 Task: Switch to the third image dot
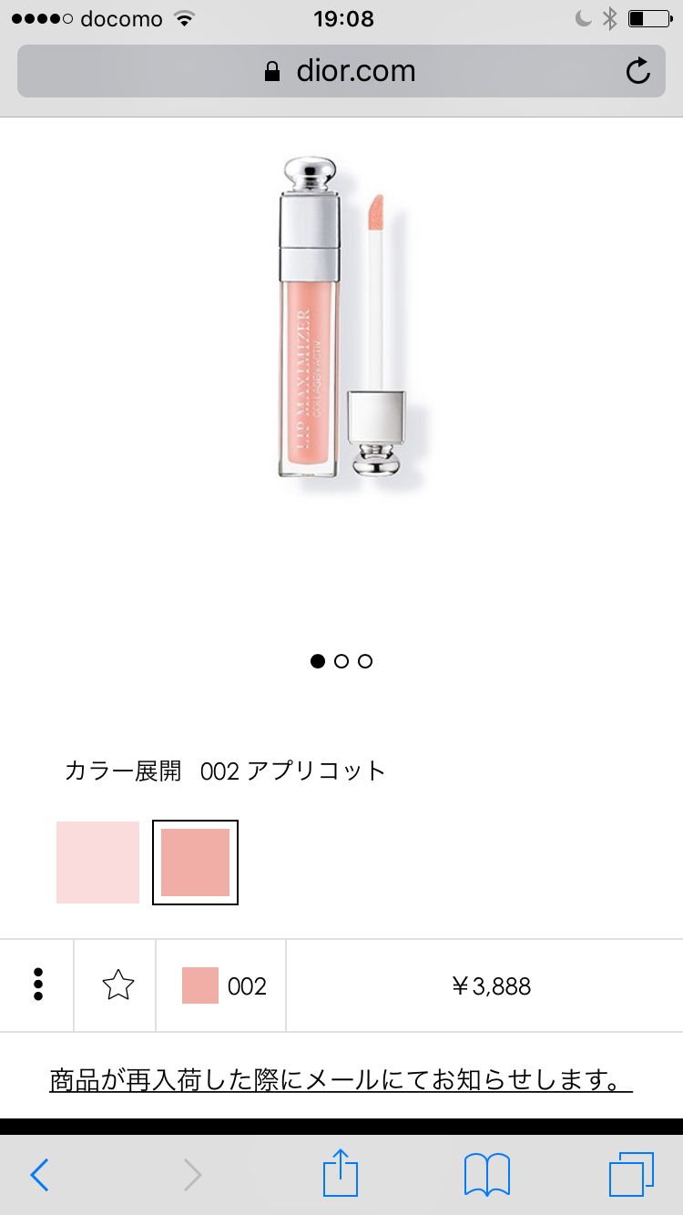(x=365, y=661)
